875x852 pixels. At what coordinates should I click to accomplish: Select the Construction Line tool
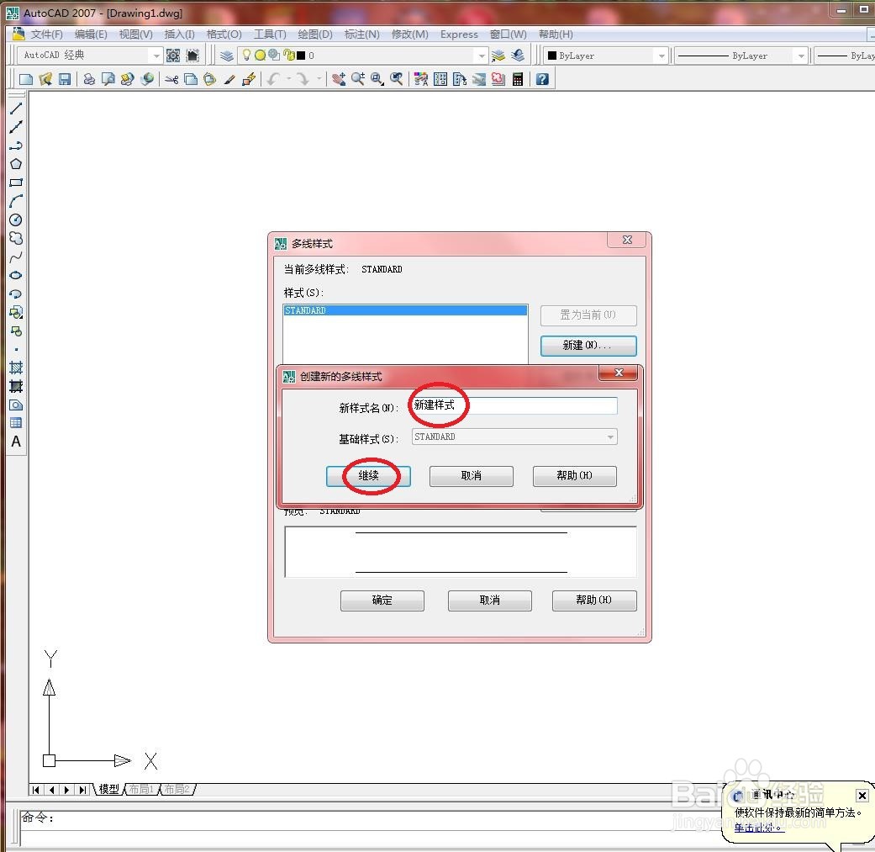tap(16, 127)
